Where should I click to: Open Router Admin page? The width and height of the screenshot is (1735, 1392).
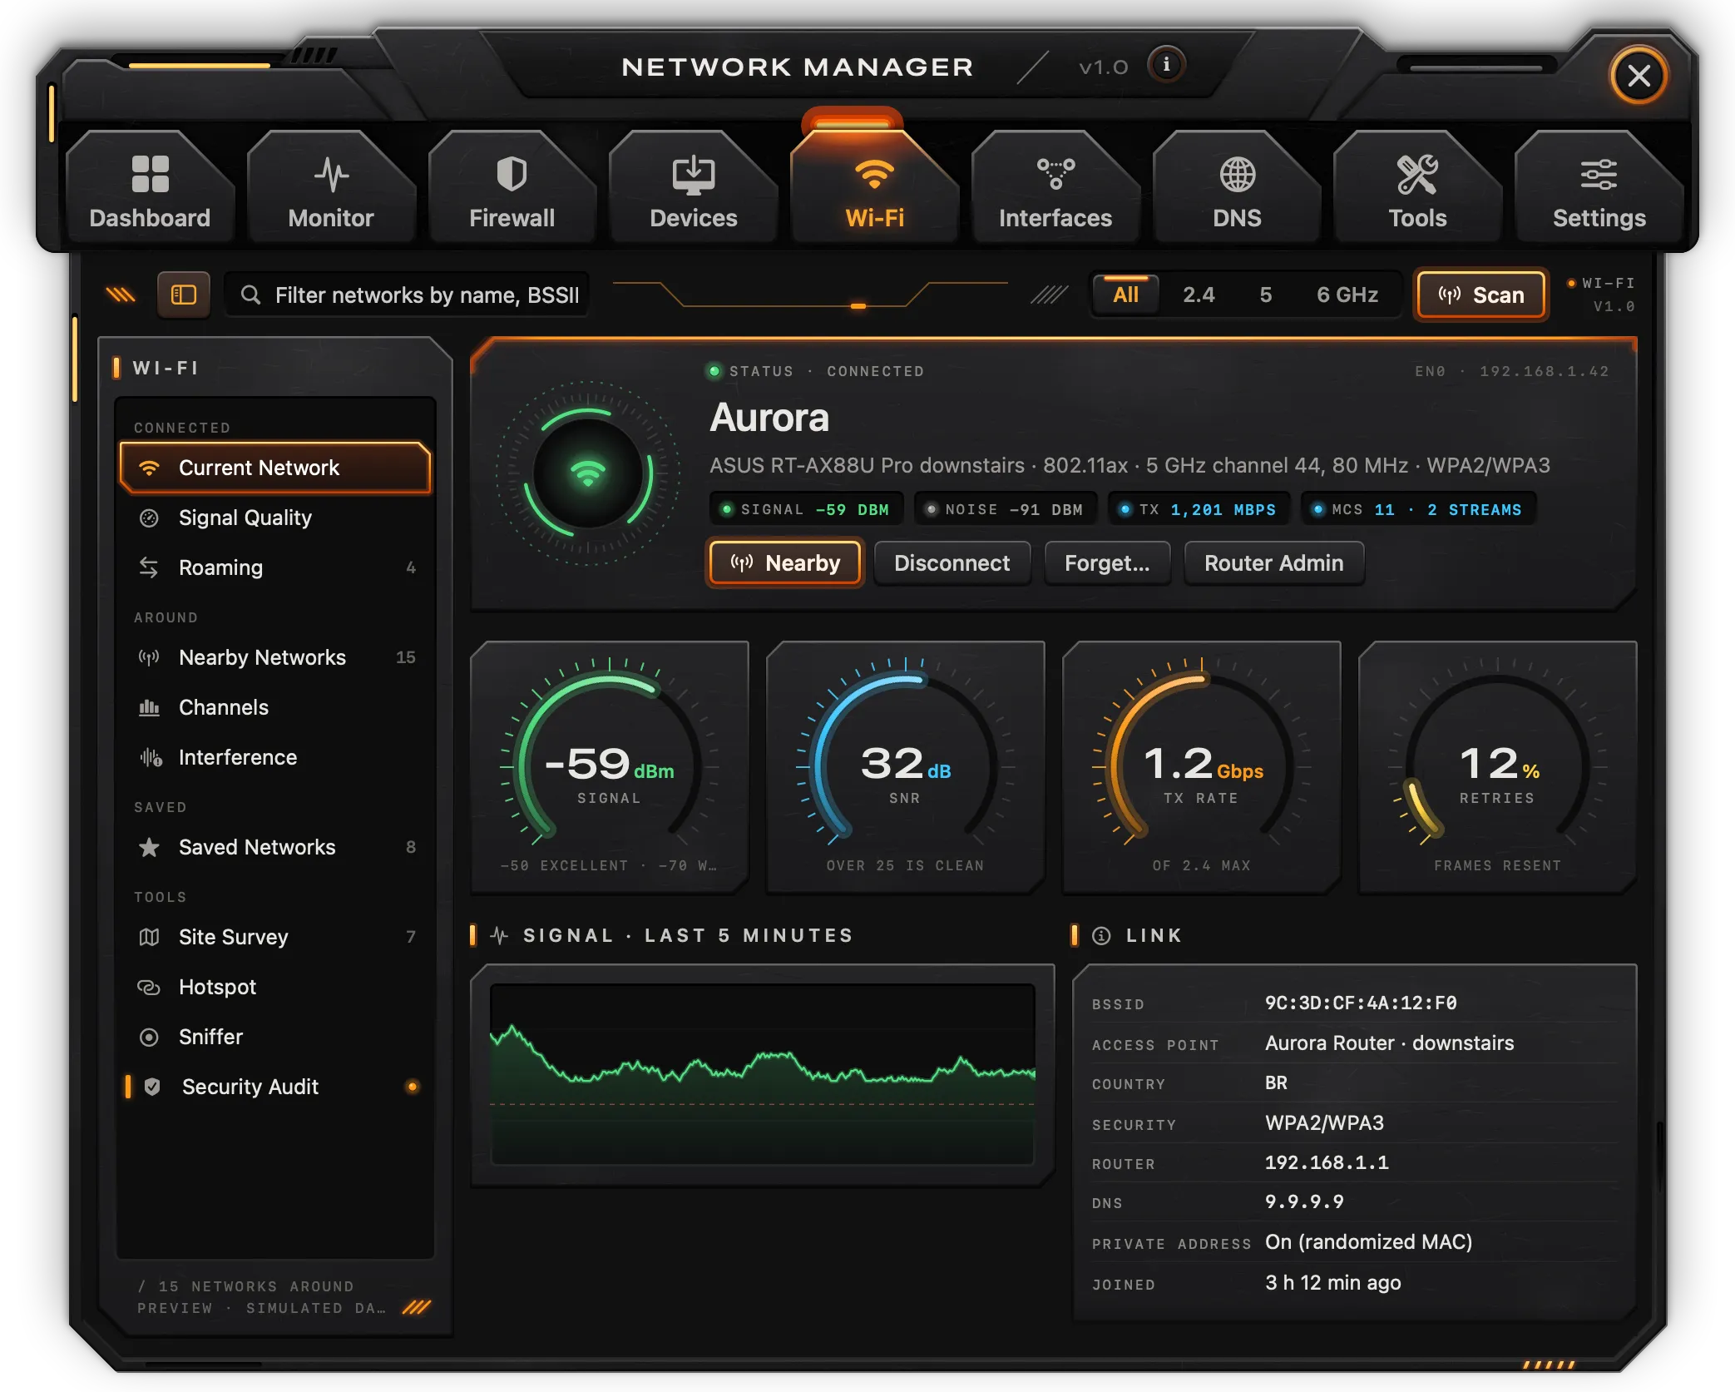click(1273, 563)
